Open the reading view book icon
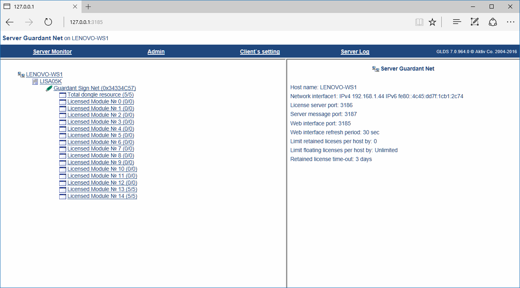 [x=419, y=22]
